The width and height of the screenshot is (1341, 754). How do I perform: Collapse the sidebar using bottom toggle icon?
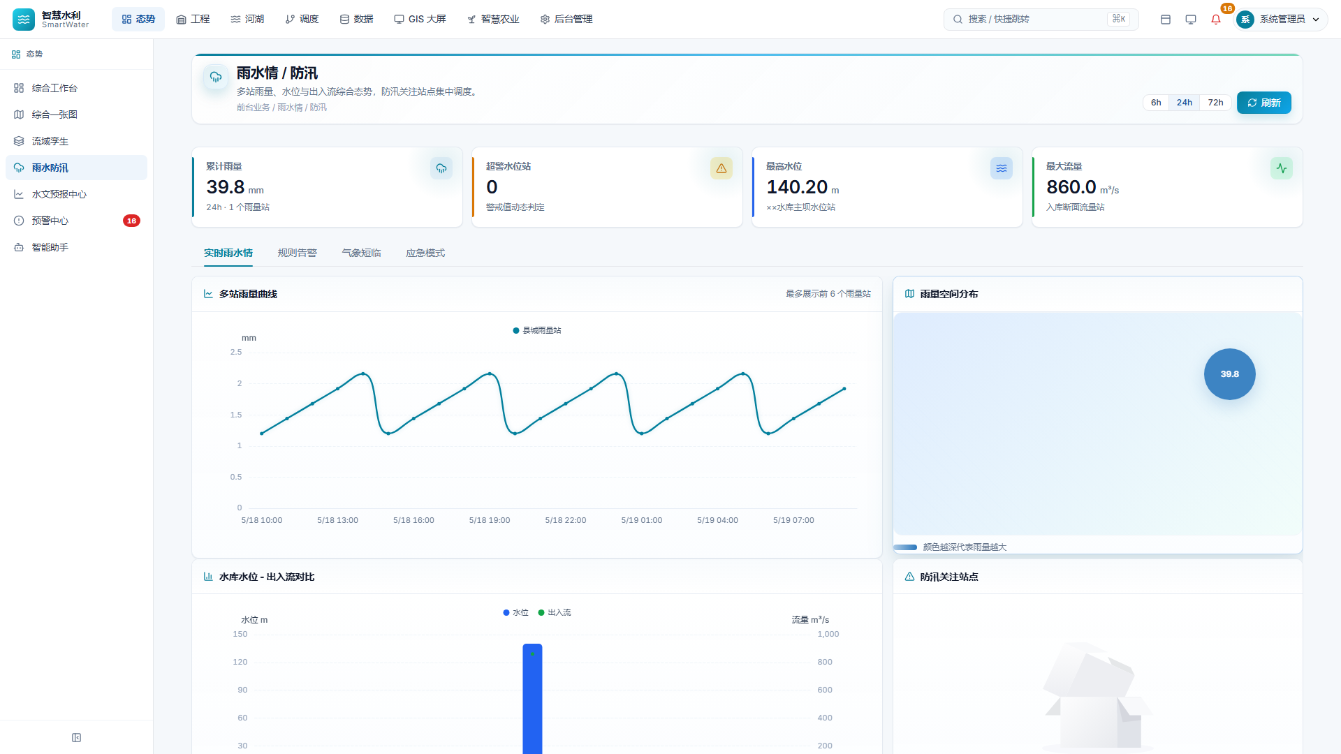tap(77, 738)
